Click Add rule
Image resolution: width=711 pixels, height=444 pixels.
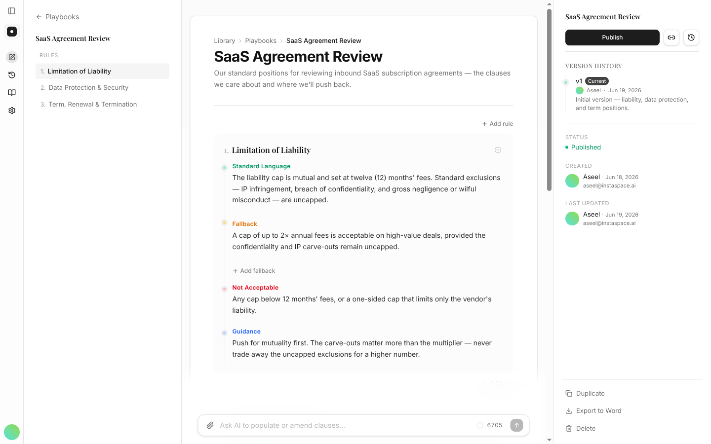point(498,124)
